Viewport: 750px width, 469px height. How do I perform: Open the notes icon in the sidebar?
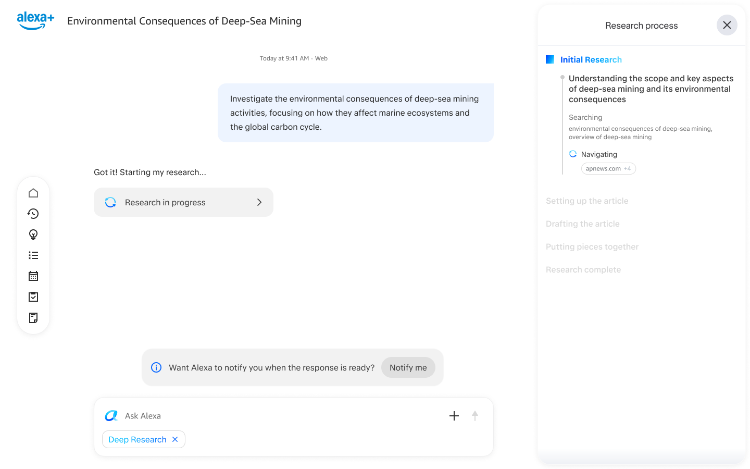33,318
